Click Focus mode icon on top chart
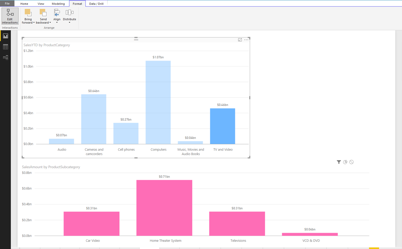 pyautogui.click(x=240, y=40)
